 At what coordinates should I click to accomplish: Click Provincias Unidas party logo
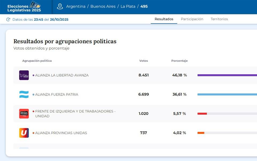click(x=24, y=133)
